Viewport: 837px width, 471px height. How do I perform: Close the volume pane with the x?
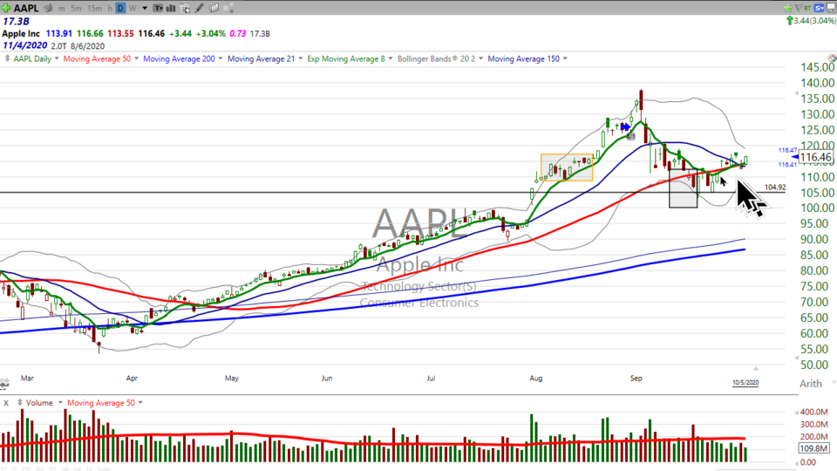tap(6, 403)
